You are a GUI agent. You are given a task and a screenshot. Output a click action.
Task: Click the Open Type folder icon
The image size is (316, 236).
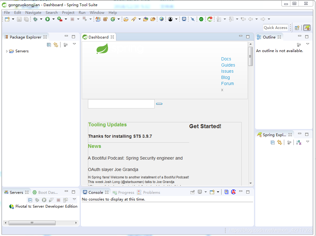[x=126, y=19]
